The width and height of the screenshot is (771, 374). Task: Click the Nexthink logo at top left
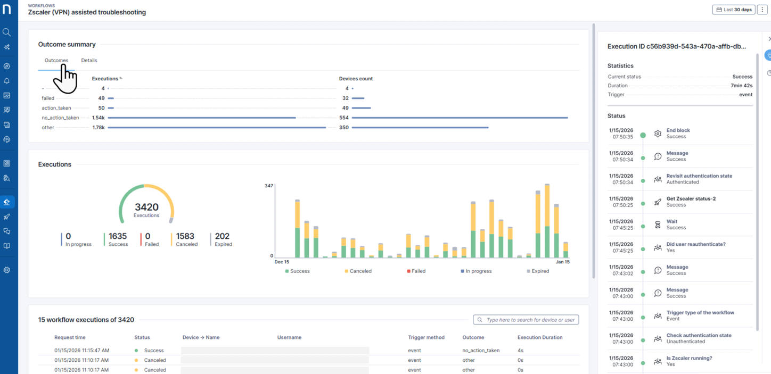[x=7, y=9]
